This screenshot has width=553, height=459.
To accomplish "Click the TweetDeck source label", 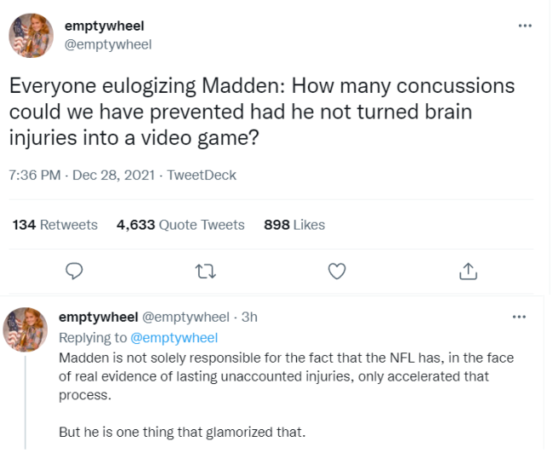I will [202, 175].
